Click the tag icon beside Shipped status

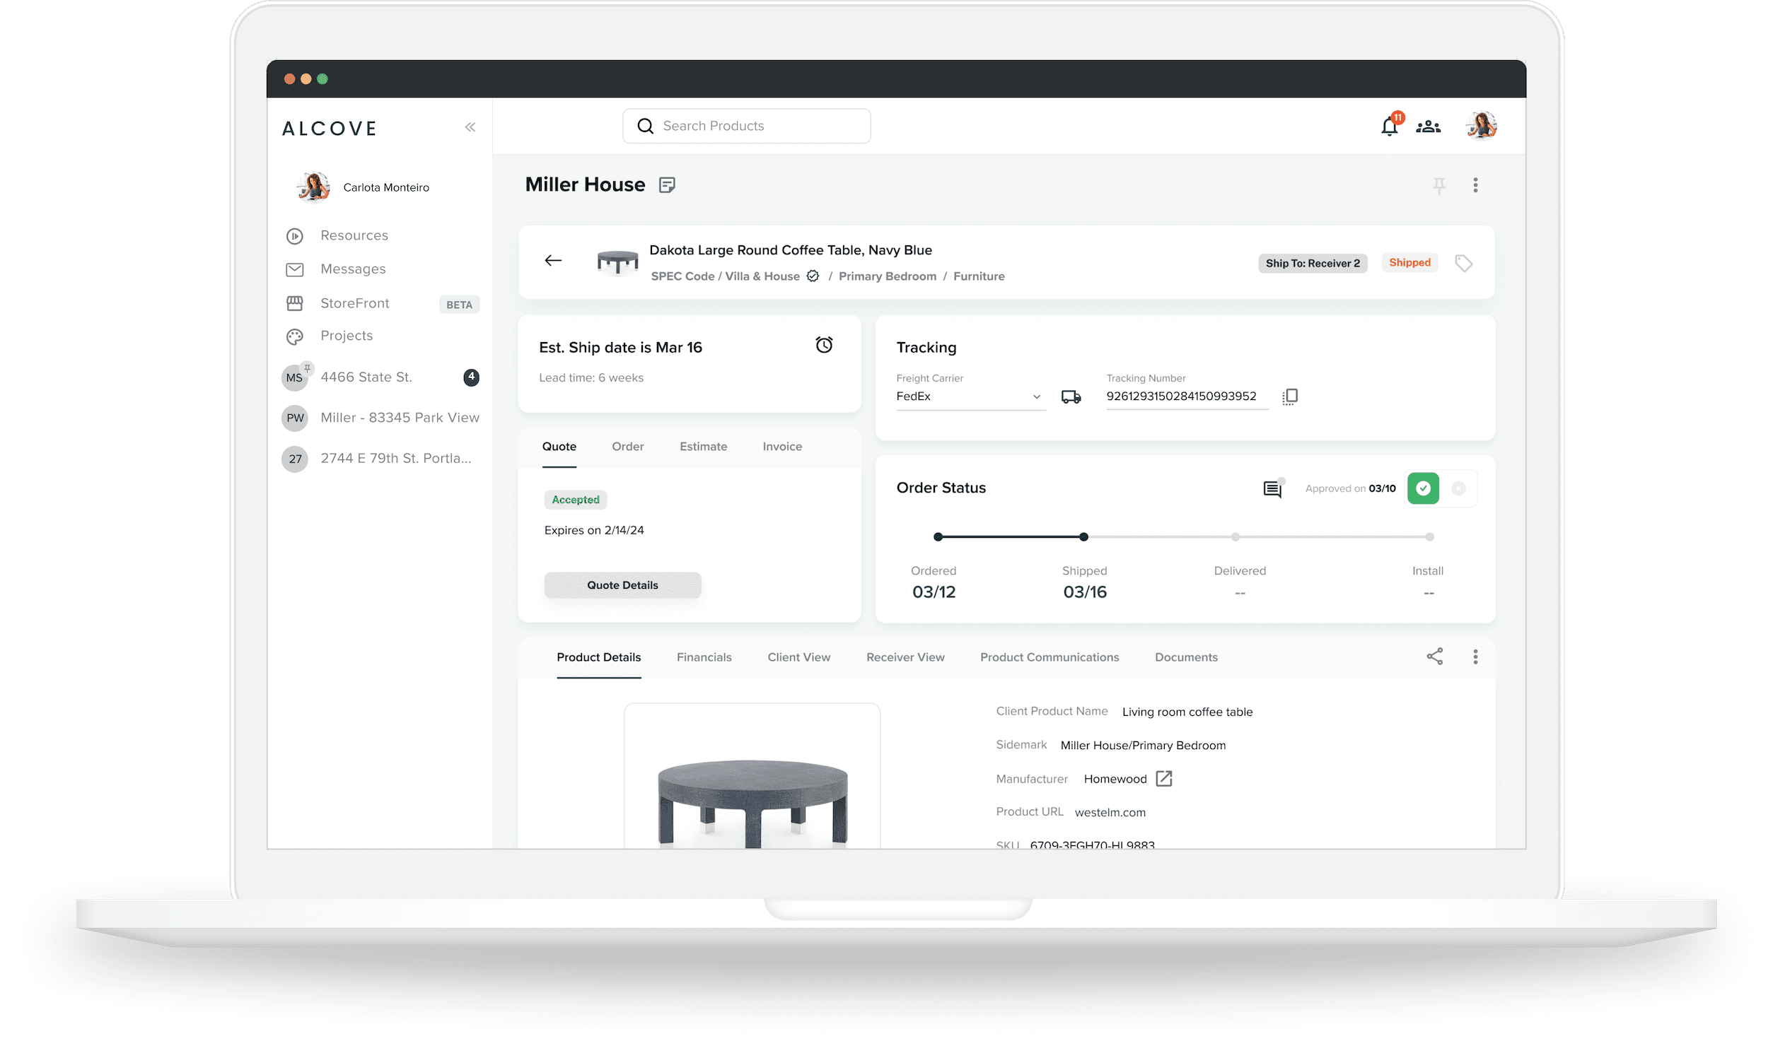pyautogui.click(x=1463, y=264)
